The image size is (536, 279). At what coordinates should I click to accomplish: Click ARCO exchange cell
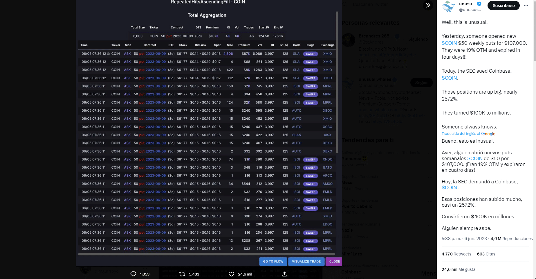(327, 176)
